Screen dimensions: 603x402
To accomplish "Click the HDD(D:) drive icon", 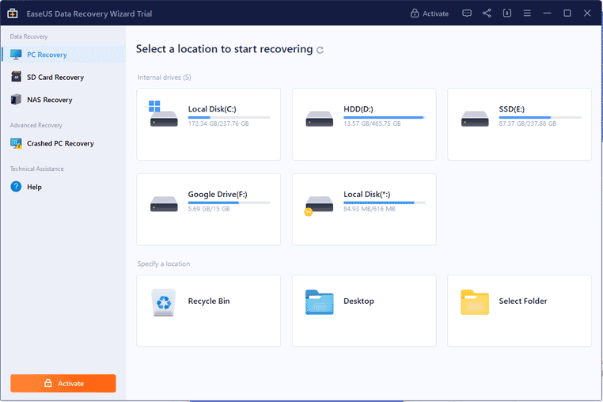I will 319,119.
